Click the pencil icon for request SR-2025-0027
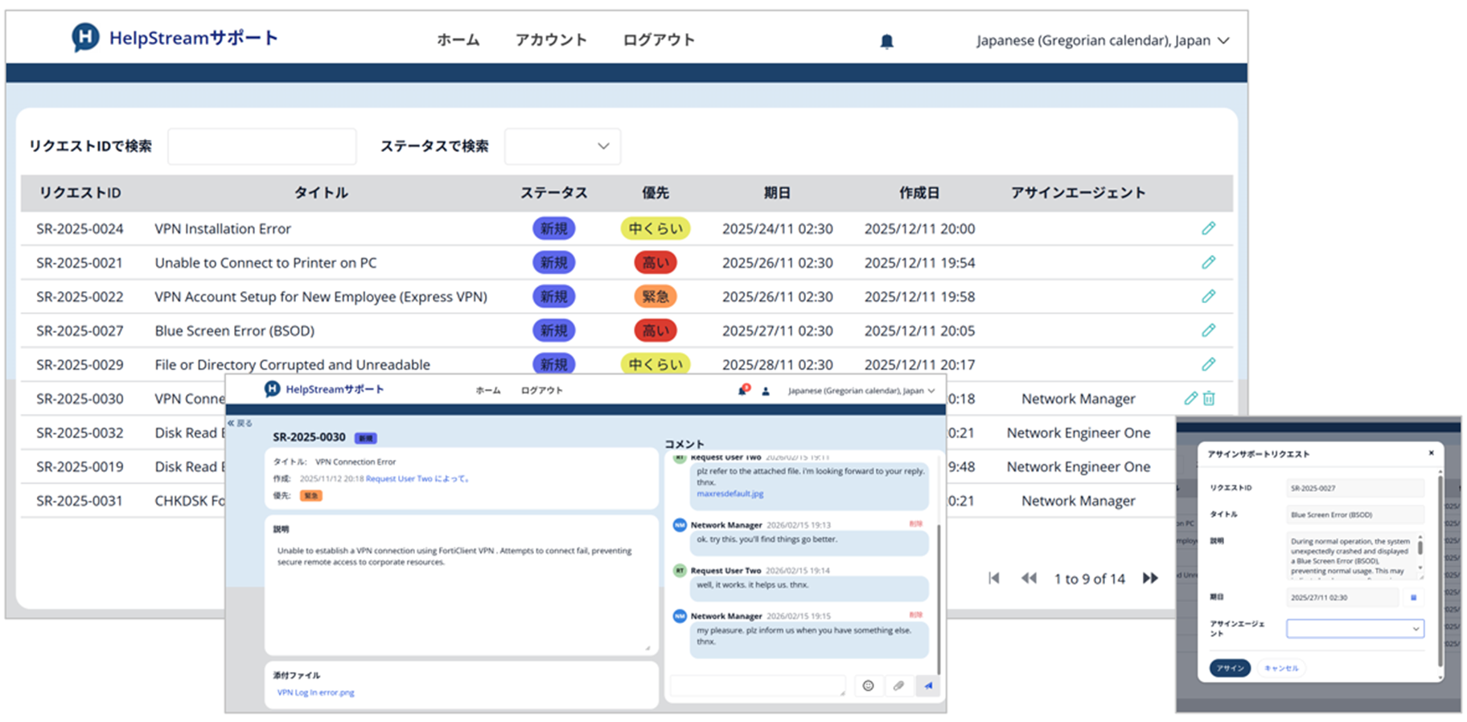This screenshot has width=1467, height=722. pyautogui.click(x=1208, y=330)
